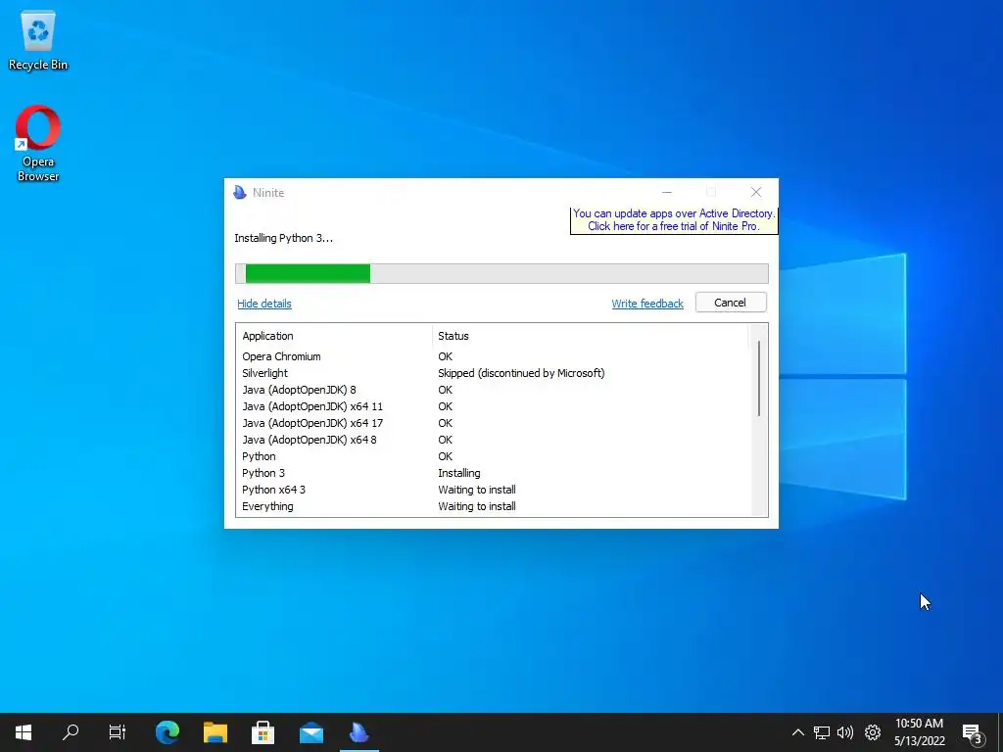
Task: Open File Explorer from the taskbar
Action: [215, 732]
